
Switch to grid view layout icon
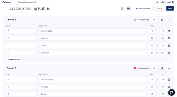[x=122, y=8]
